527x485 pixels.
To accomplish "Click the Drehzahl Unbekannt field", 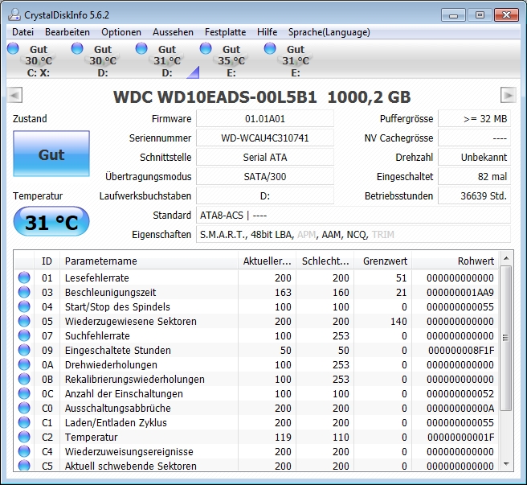I will point(474,157).
